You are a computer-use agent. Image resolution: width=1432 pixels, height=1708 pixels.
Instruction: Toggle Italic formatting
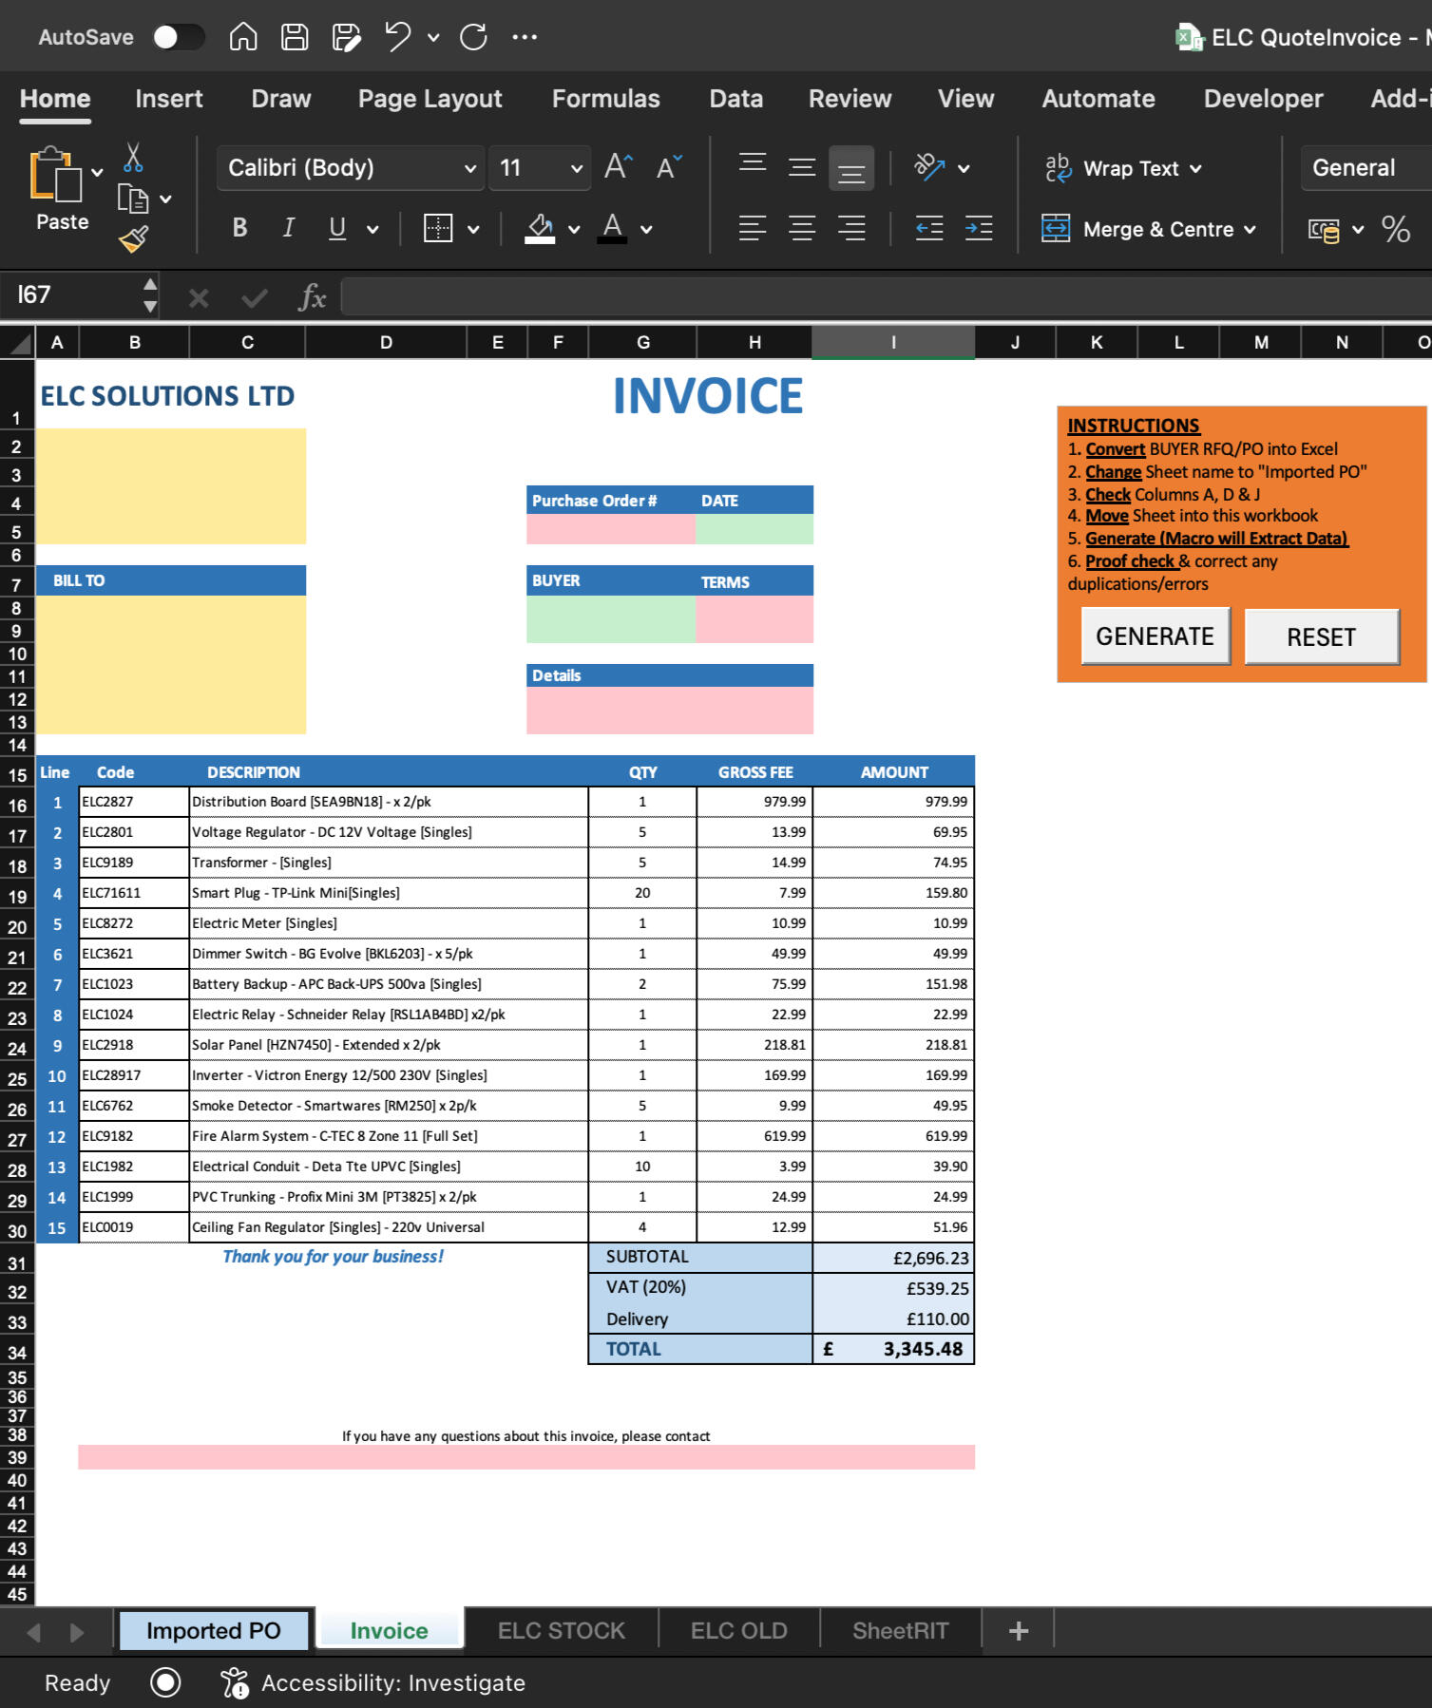coord(289,228)
